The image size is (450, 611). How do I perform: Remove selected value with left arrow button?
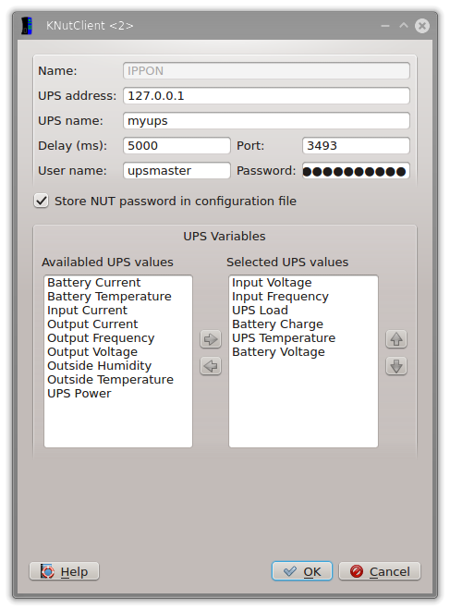[211, 366]
